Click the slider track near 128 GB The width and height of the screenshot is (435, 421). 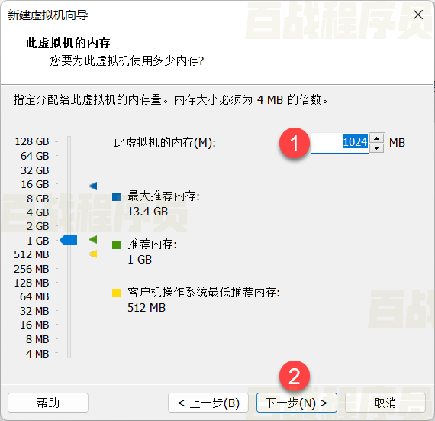click(69, 141)
